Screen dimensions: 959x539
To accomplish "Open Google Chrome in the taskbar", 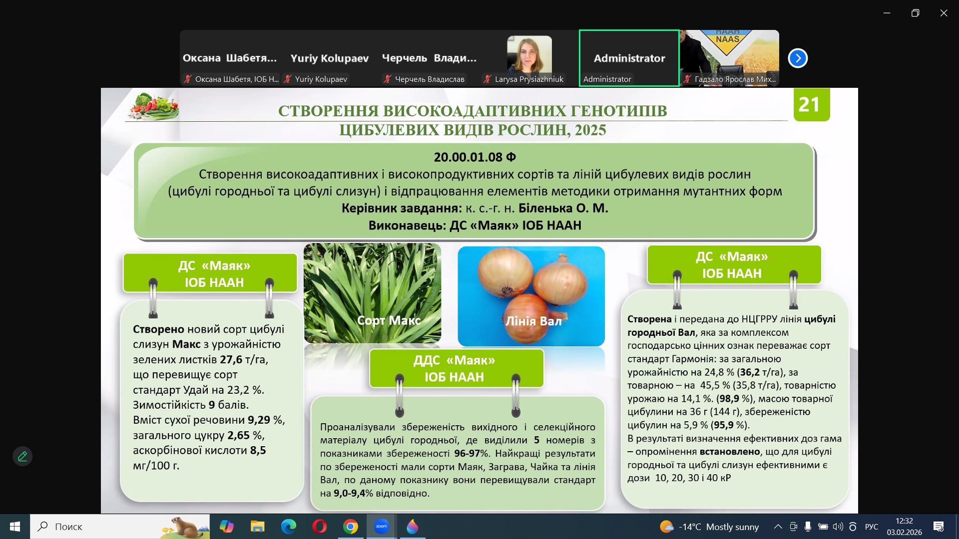I will coord(351,527).
